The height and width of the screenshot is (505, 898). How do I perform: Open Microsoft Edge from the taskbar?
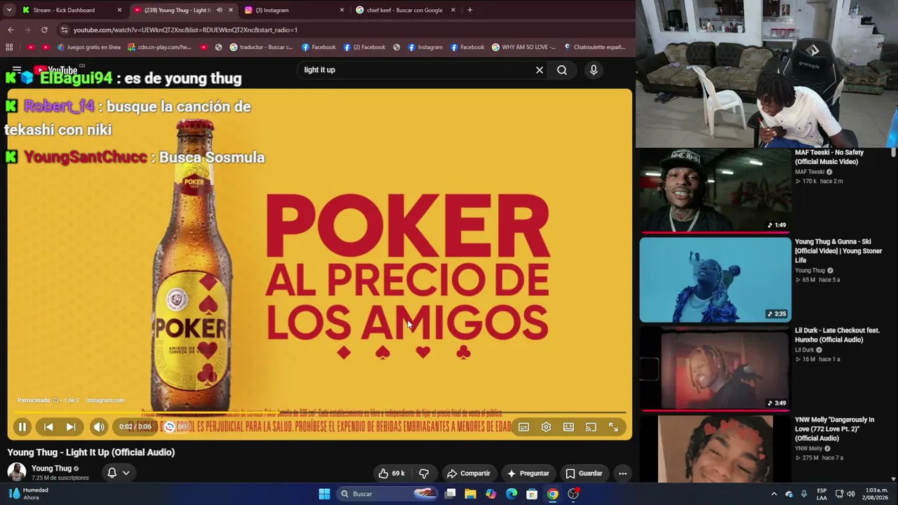coord(511,494)
